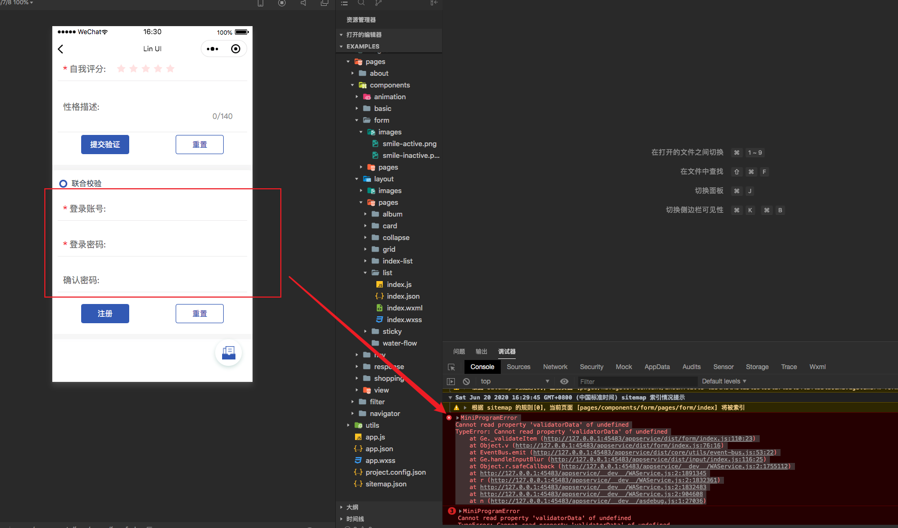
Task: Click the 注册 button
Action: (105, 314)
